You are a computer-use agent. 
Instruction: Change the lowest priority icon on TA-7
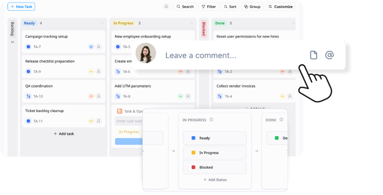91,46
